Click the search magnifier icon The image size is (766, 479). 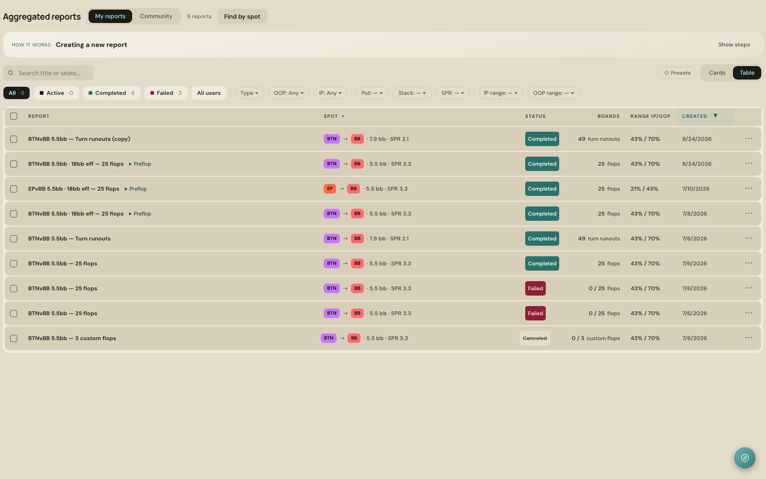11,73
